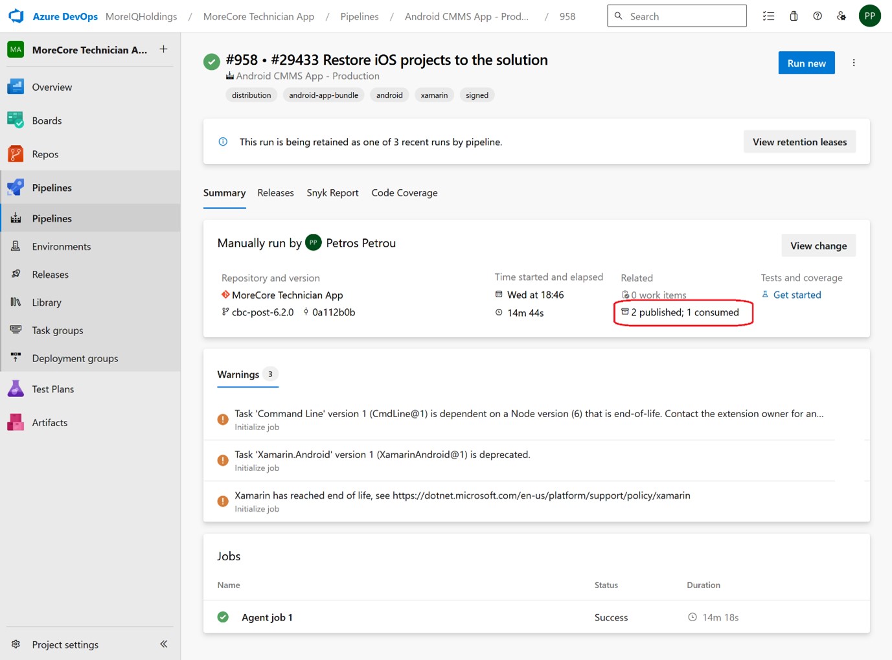The height and width of the screenshot is (660, 892).
Task: Open the work items list icon
Action: (768, 16)
